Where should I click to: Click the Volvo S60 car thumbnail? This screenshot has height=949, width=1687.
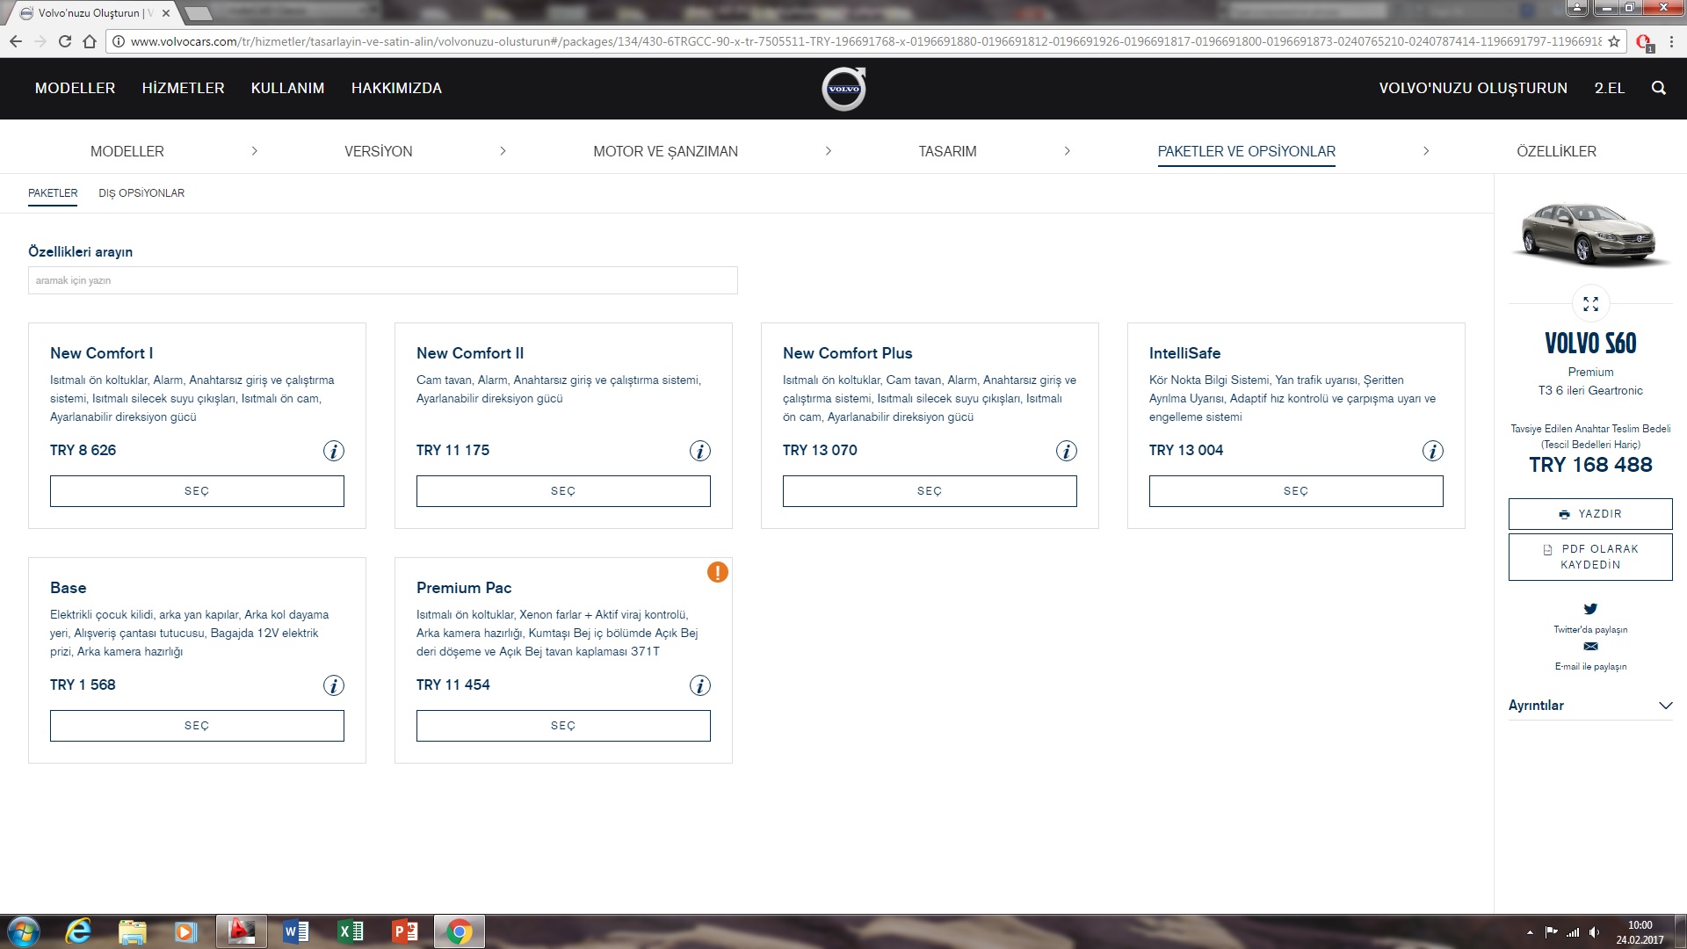[x=1590, y=235]
